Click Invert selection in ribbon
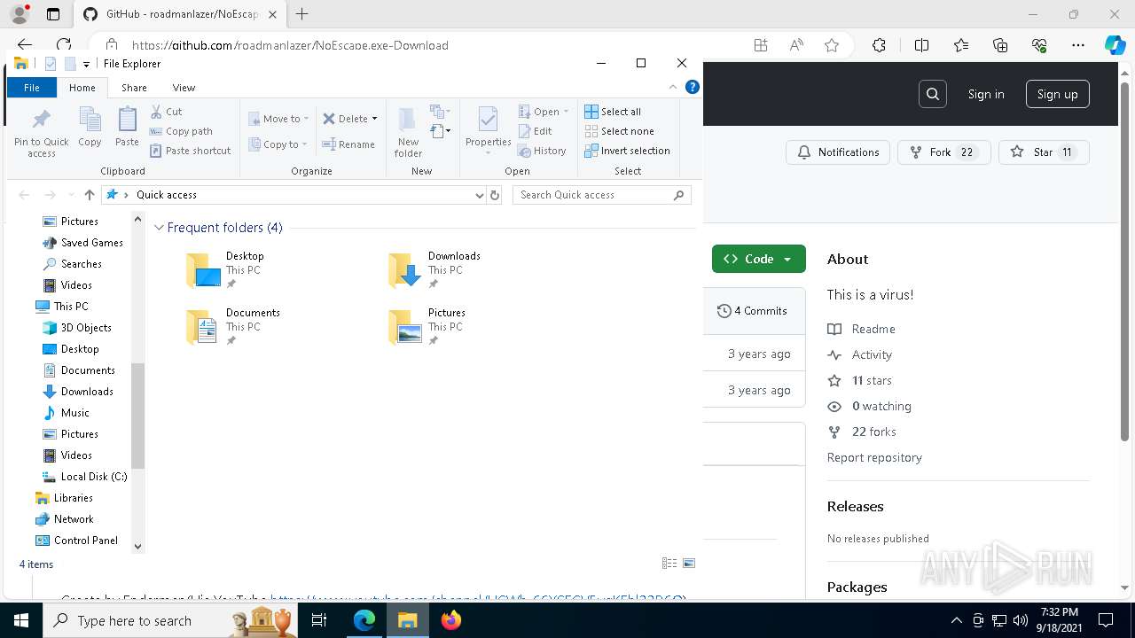The height and width of the screenshot is (638, 1135). [x=627, y=151]
